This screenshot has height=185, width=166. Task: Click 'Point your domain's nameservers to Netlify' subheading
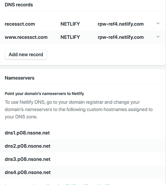pyautogui.click(x=44, y=94)
